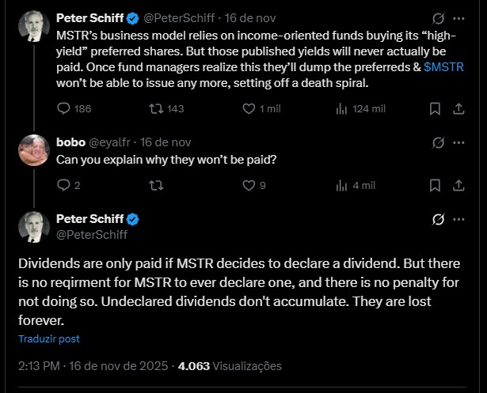Repost the MSTR business model tweet
The height and width of the screenshot is (393, 487).
157,108
